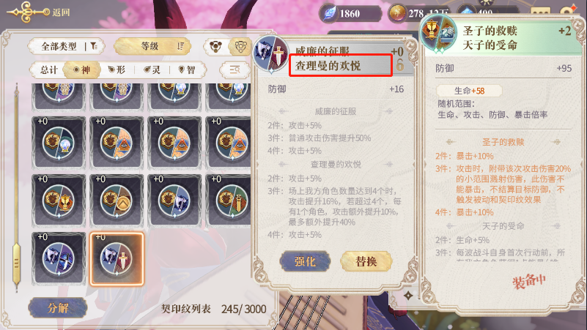The width and height of the screenshot is (587, 330).
Task: Switch to the 形 tab
Action: point(117,70)
